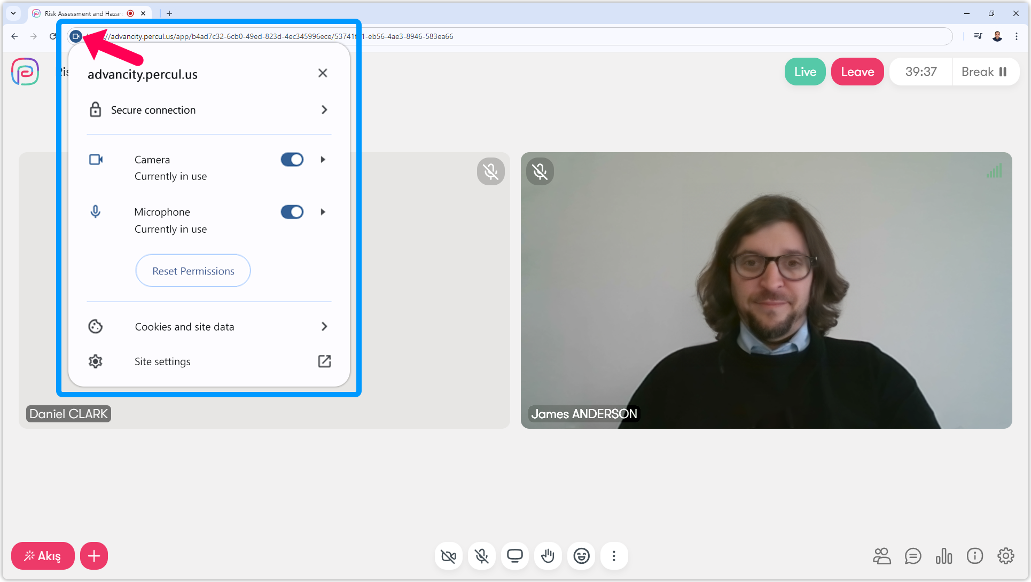Start screen sharing from bottom toolbar
The height and width of the screenshot is (582, 1031).
pos(514,556)
